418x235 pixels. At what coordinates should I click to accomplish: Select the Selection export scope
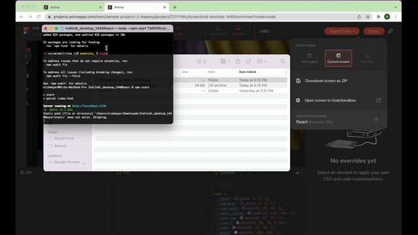point(367,58)
